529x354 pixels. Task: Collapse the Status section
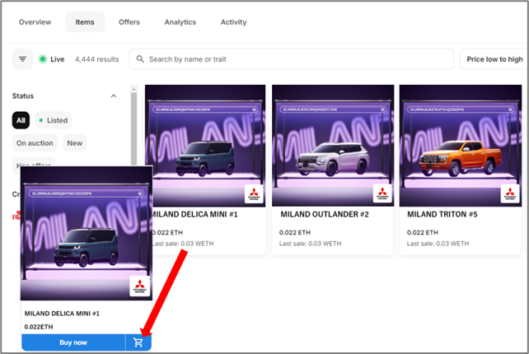[114, 96]
